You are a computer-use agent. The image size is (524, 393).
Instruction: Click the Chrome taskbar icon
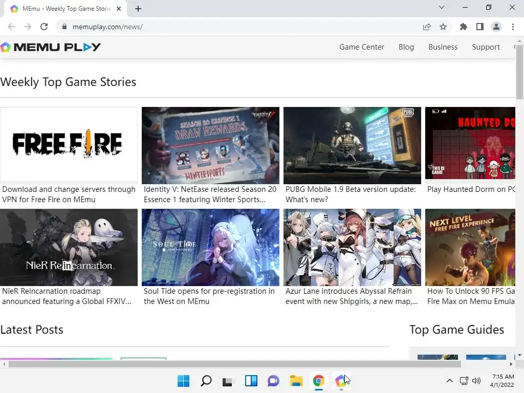point(318,381)
